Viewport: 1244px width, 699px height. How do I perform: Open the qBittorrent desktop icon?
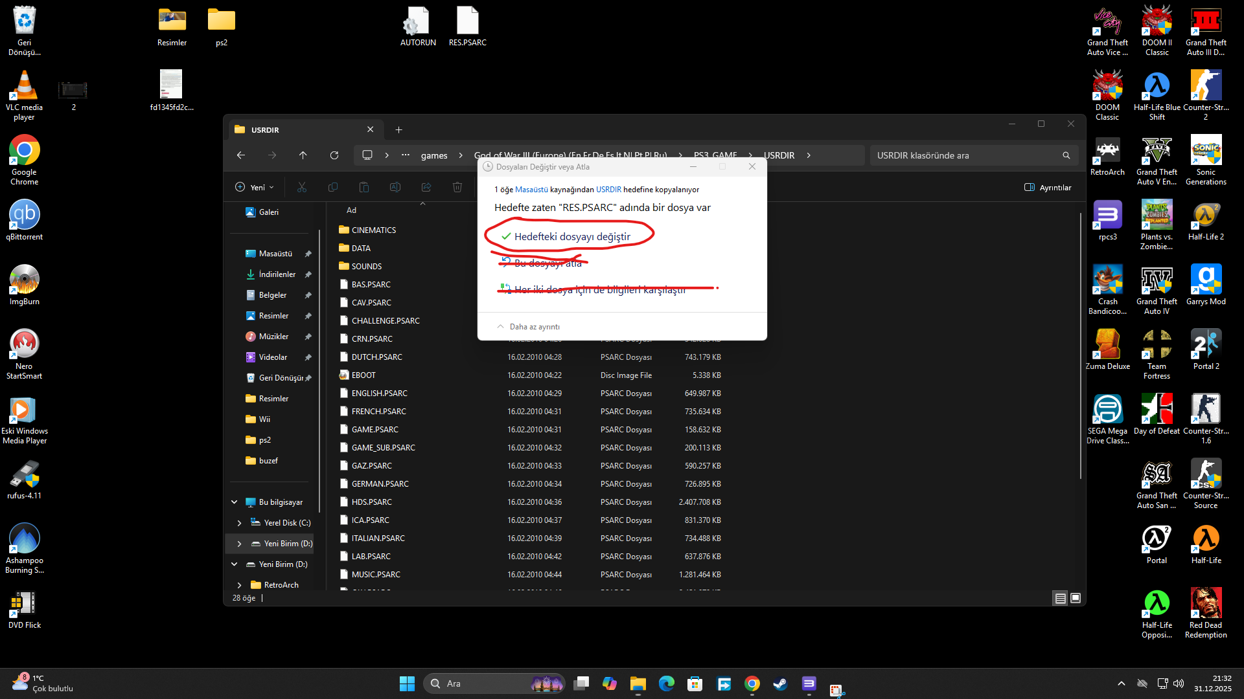[x=24, y=220]
